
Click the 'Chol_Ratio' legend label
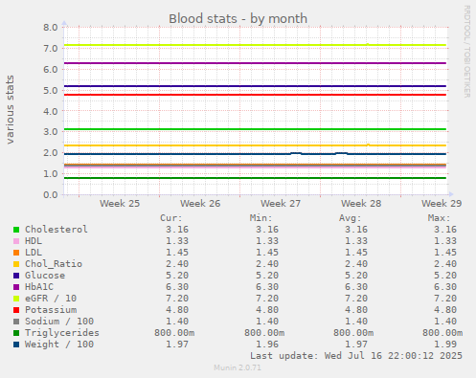[54, 264]
